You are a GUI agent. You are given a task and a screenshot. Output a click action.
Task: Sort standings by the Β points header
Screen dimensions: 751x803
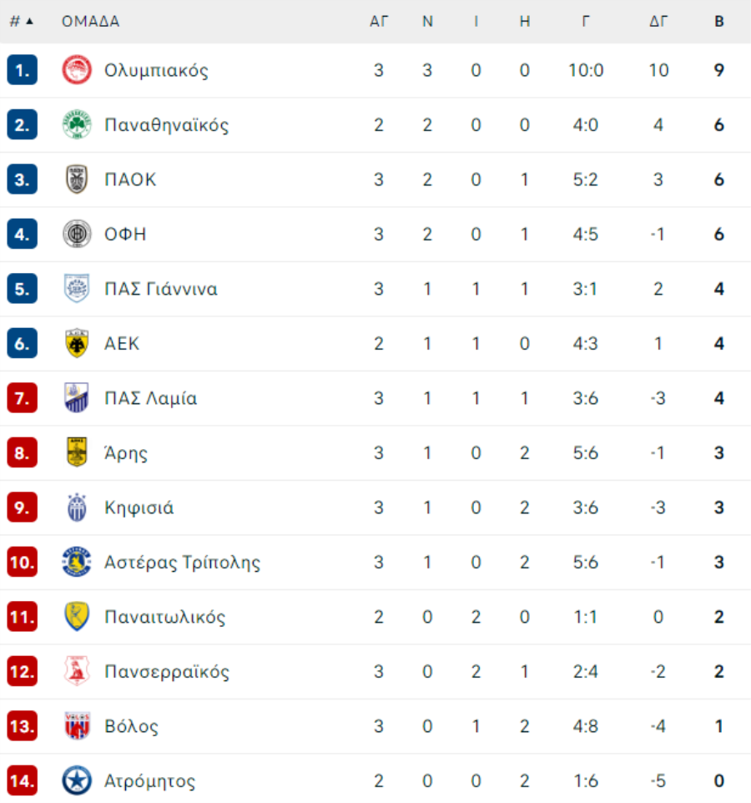coord(718,22)
